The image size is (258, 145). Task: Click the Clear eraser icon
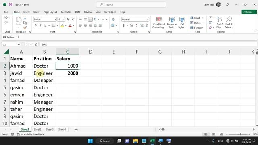[210, 28]
